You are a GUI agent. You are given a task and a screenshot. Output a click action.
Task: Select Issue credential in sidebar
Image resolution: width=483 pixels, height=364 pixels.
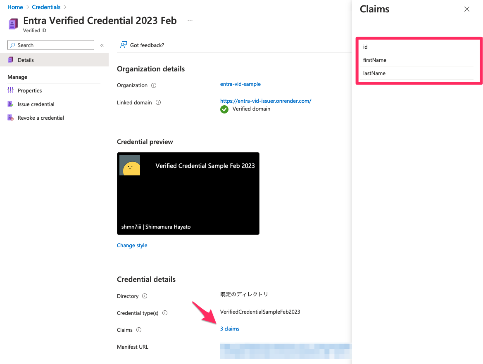36,104
